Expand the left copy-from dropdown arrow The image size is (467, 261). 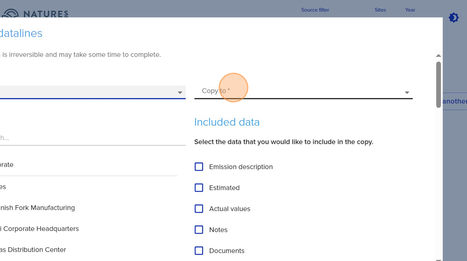[180, 93]
